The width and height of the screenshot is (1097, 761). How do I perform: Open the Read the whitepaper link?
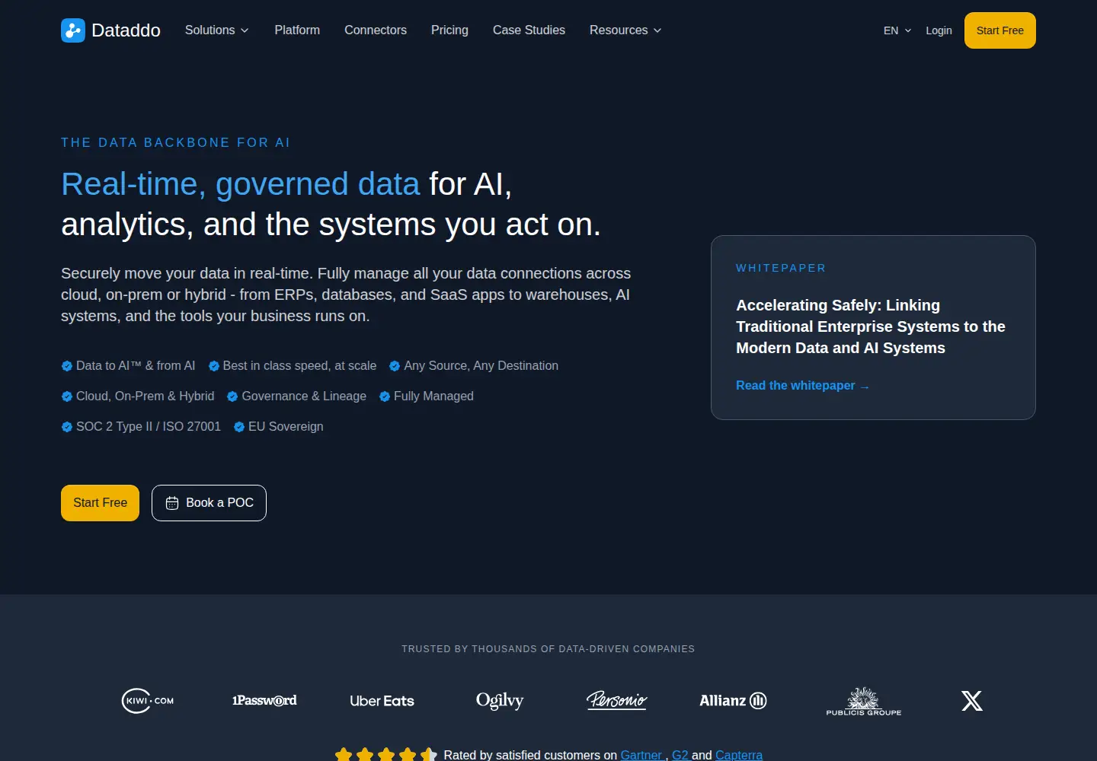tap(802, 386)
